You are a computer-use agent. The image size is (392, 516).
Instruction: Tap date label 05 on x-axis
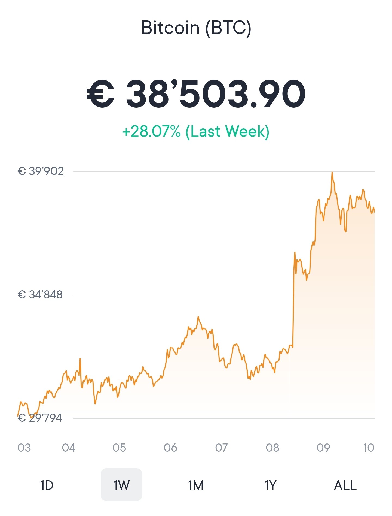(119, 448)
